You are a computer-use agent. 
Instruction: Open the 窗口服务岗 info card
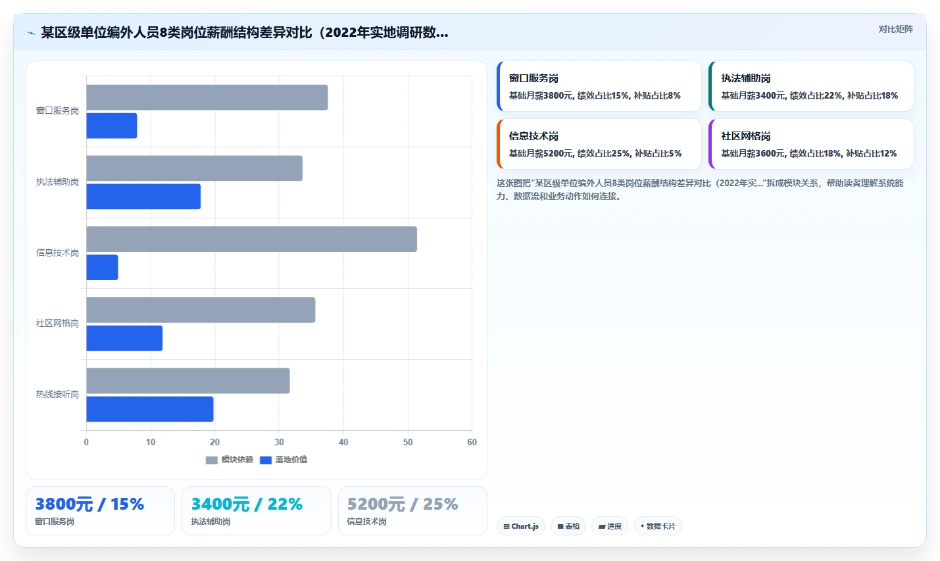tap(599, 86)
